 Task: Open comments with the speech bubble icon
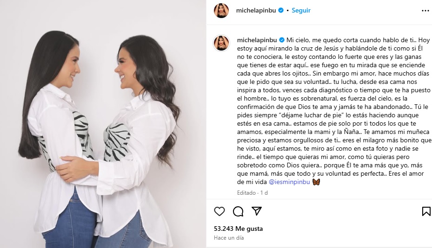pos(238,211)
